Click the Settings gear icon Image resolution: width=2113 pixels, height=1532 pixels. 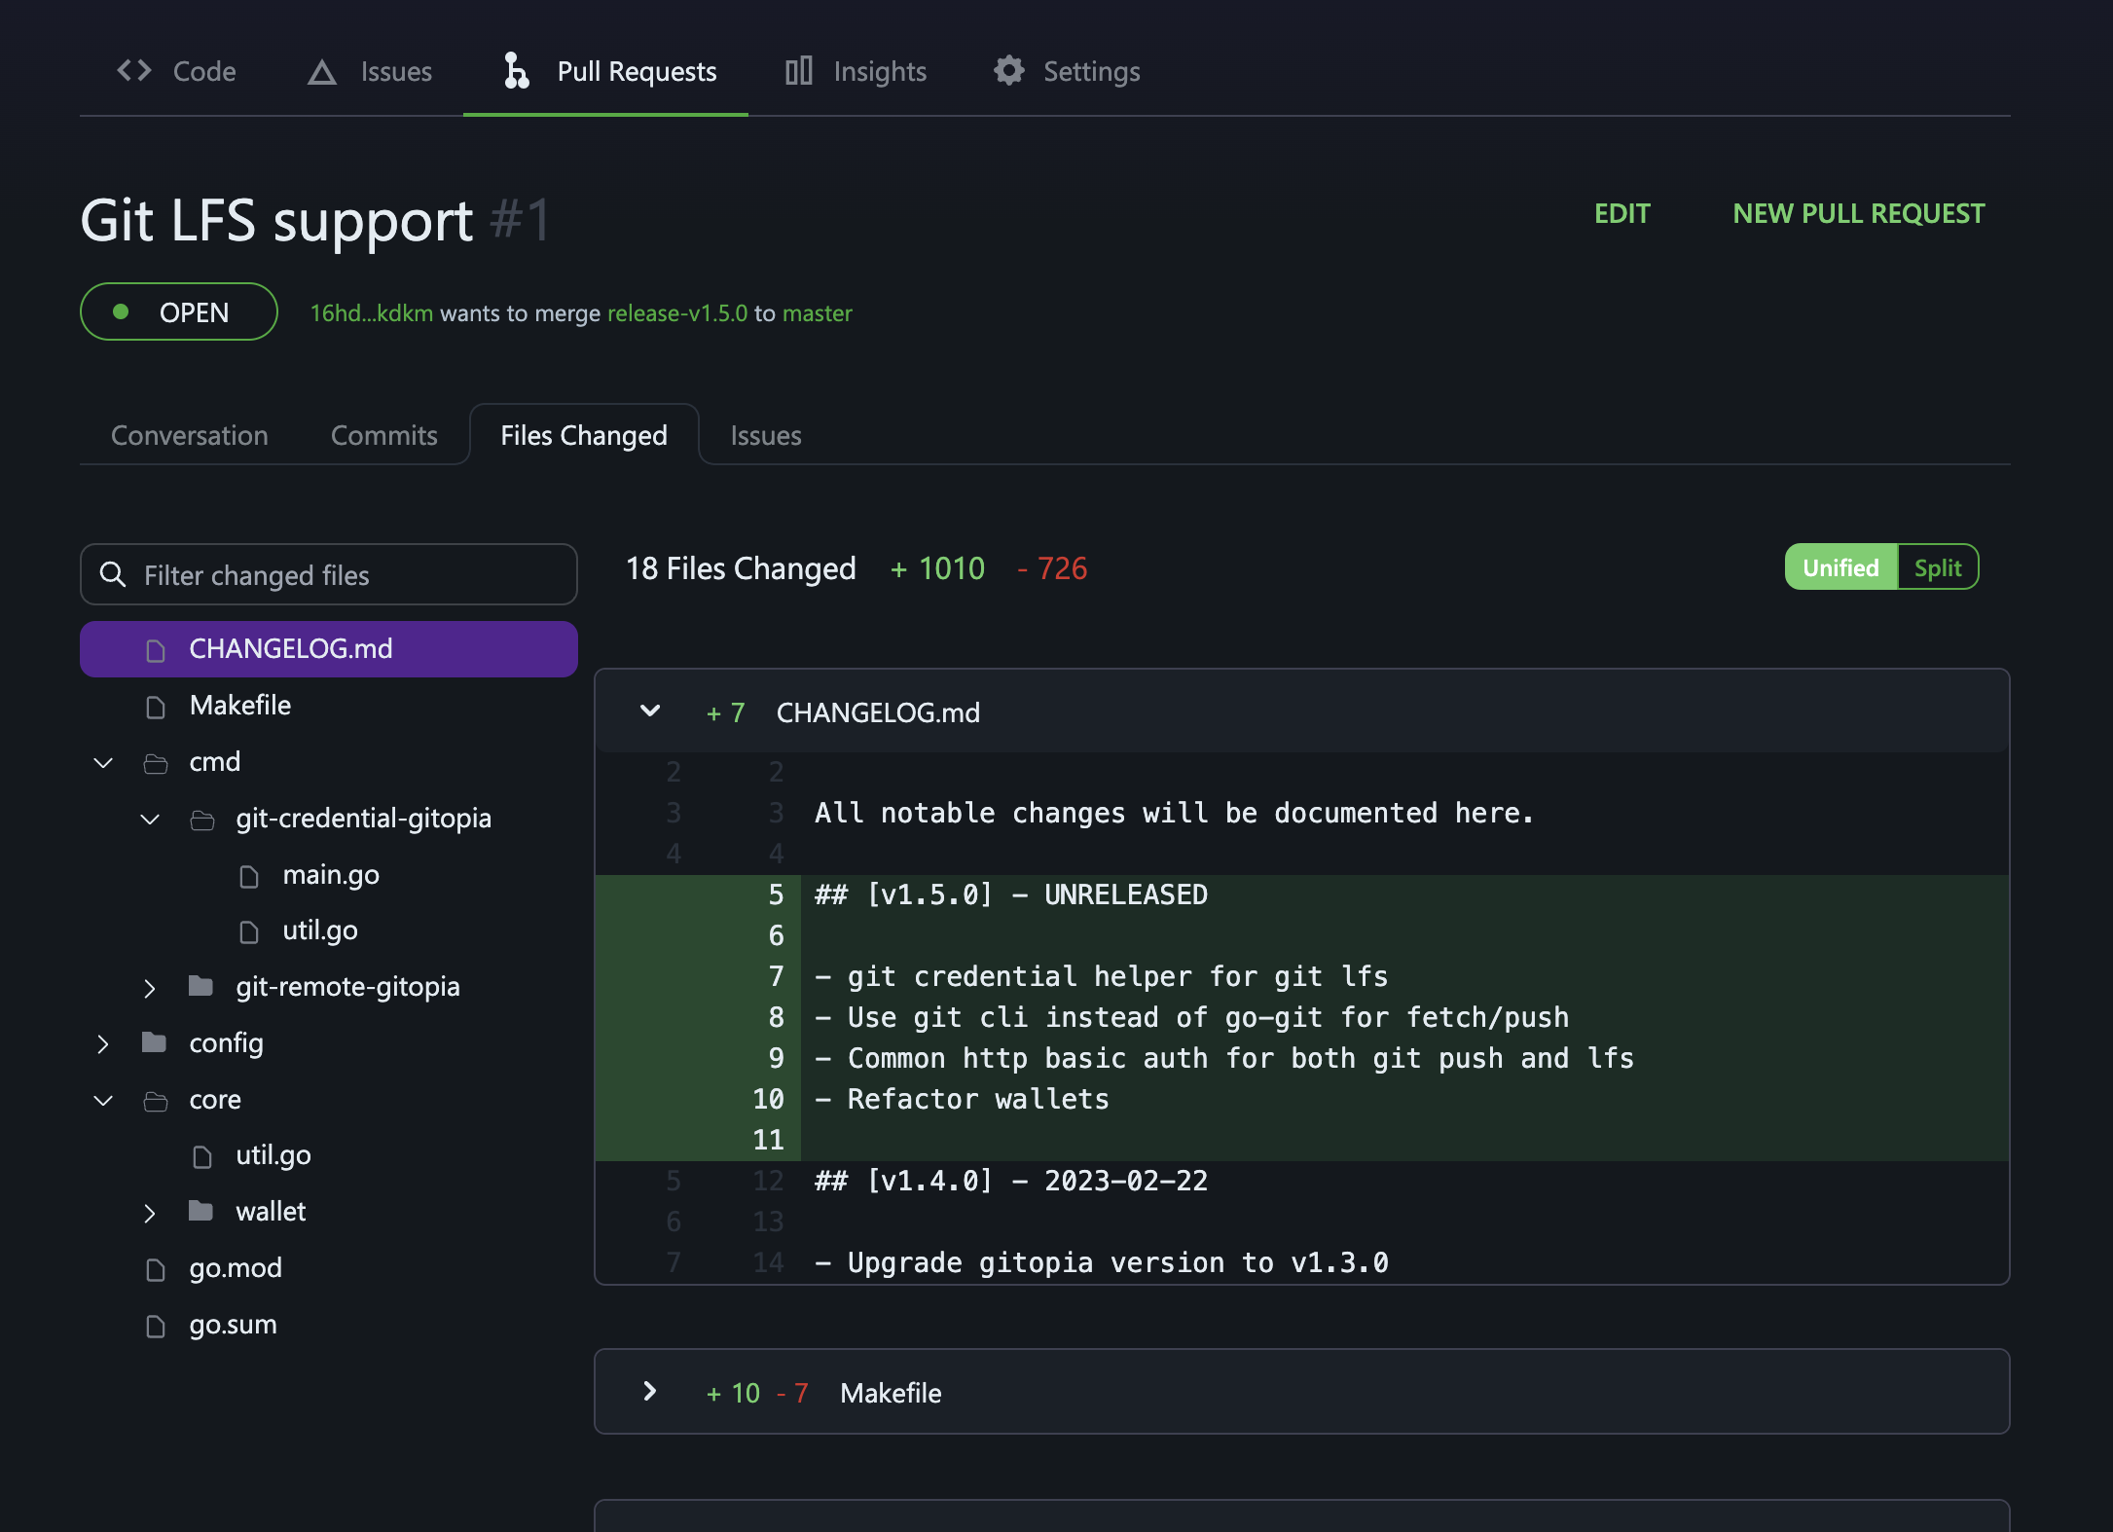1009,70
